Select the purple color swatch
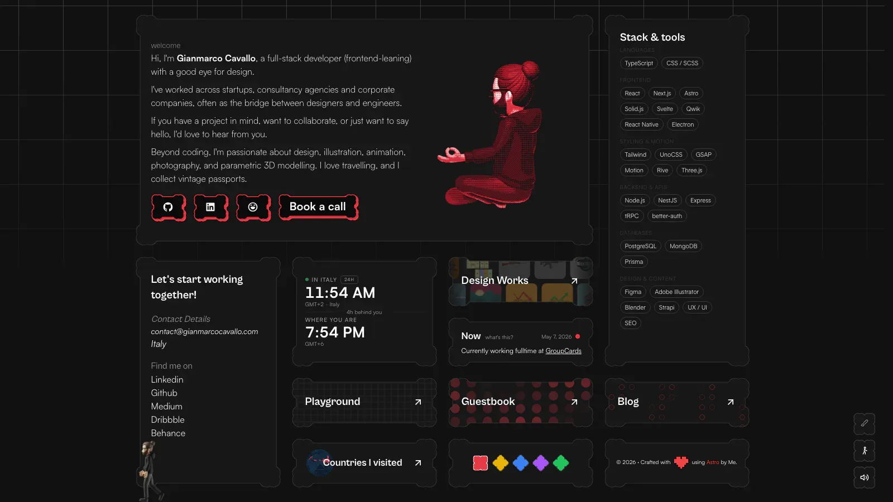Viewport: 893px width, 502px height. click(x=541, y=463)
